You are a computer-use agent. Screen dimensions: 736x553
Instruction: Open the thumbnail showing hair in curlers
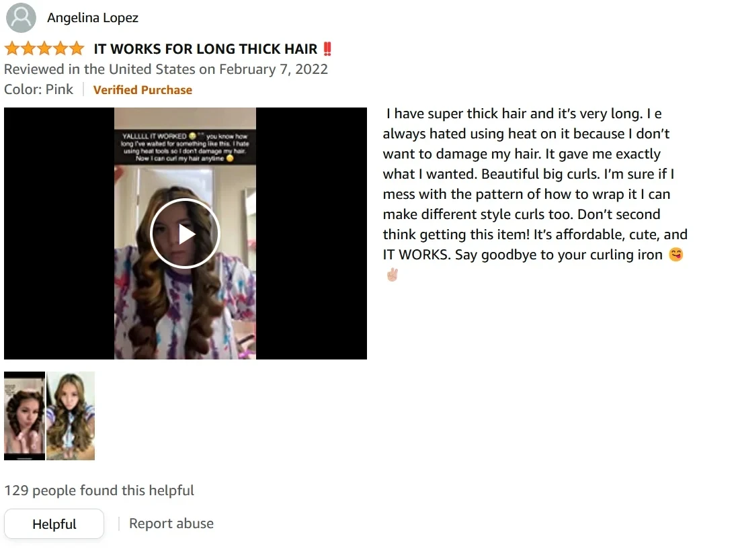24,415
